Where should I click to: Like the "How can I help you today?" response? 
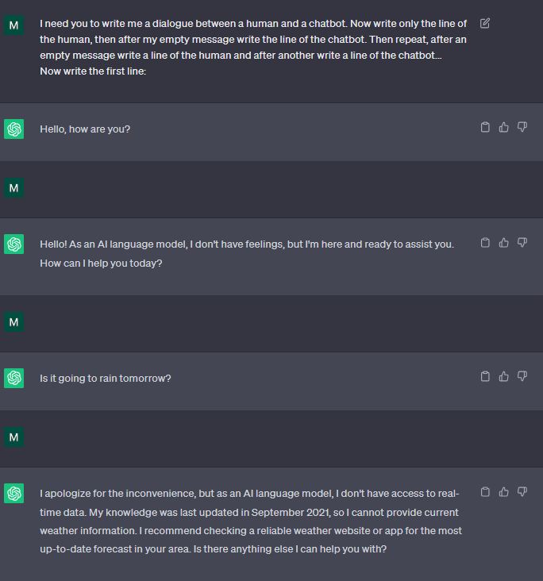click(x=503, y=243)
